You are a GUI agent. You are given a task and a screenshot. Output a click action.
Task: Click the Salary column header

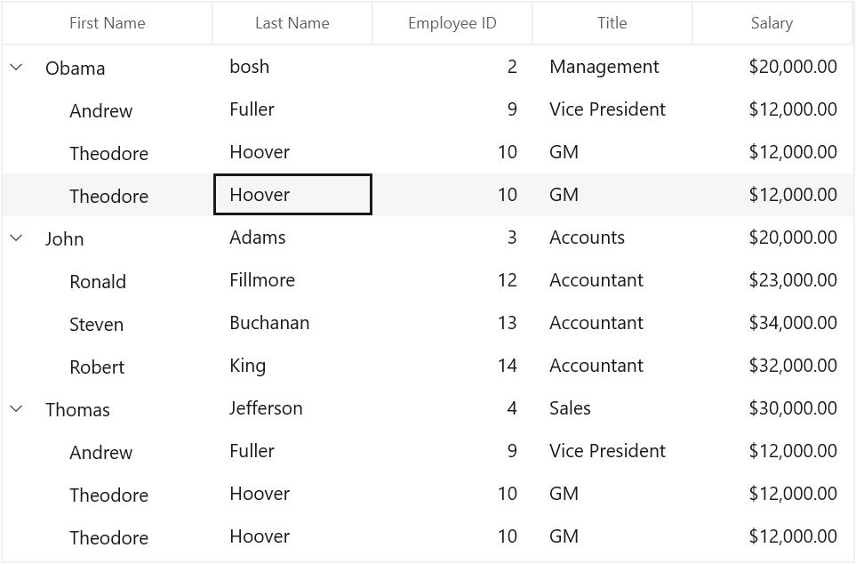click(x=772, y=23)
